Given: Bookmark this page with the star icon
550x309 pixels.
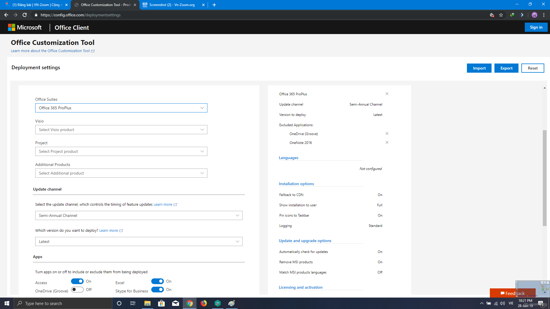Looking at the screenshot, I should coord(501,15).
